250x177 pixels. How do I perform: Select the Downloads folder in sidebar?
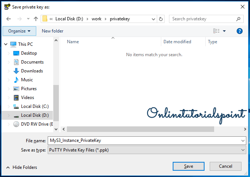coord(32,71)
